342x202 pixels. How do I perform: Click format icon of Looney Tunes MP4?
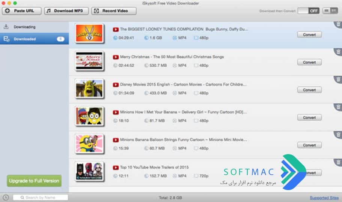pyautogui.click(x=175, y=38)
